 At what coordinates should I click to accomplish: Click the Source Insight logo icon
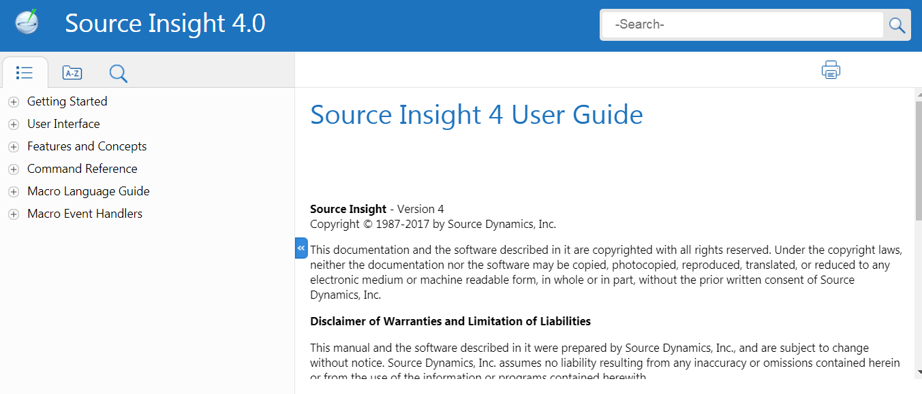click(x=27, y=22)
